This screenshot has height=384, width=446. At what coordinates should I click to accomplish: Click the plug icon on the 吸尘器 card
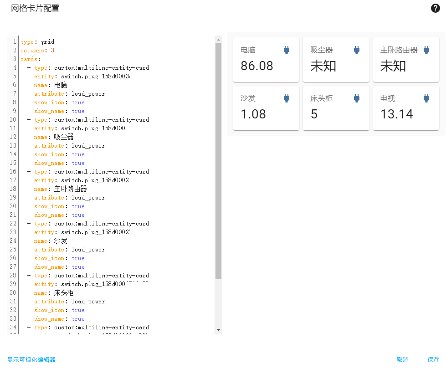tap(357, 50)
